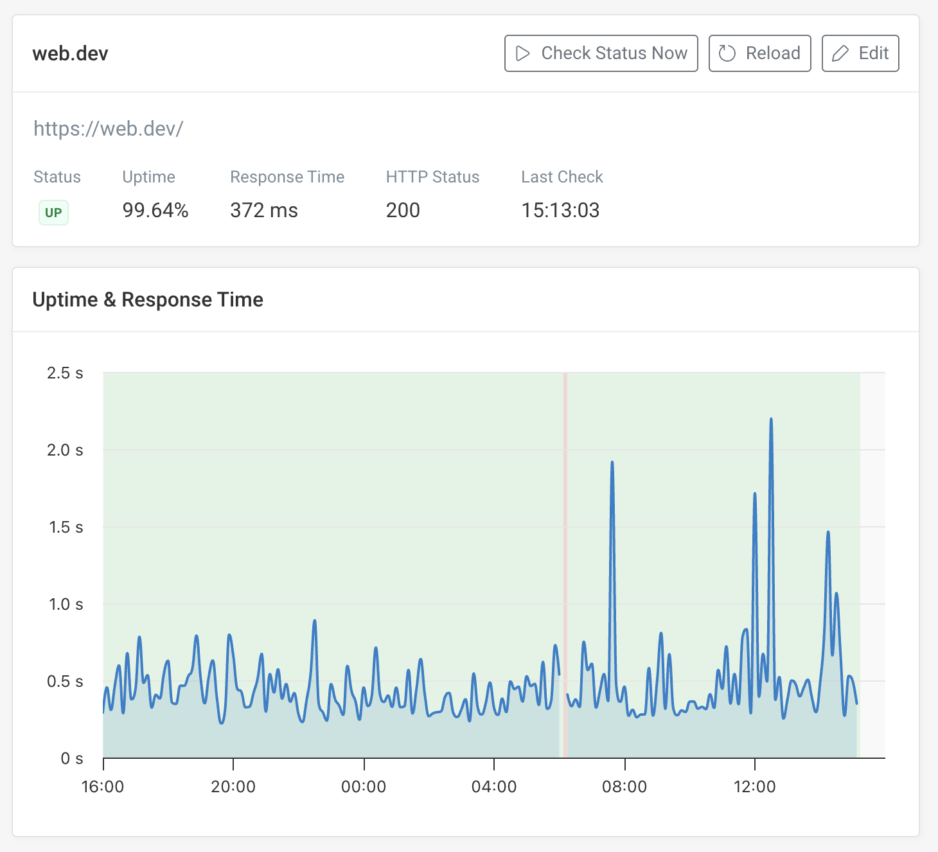Click the 00:00 x-axis label
The width and height of the screenshot is (938, 852).
[364, 786]
